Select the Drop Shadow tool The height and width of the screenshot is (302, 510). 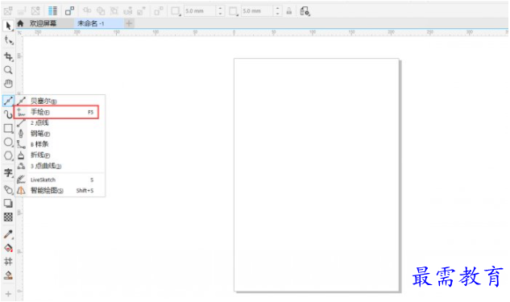point(8,204)
